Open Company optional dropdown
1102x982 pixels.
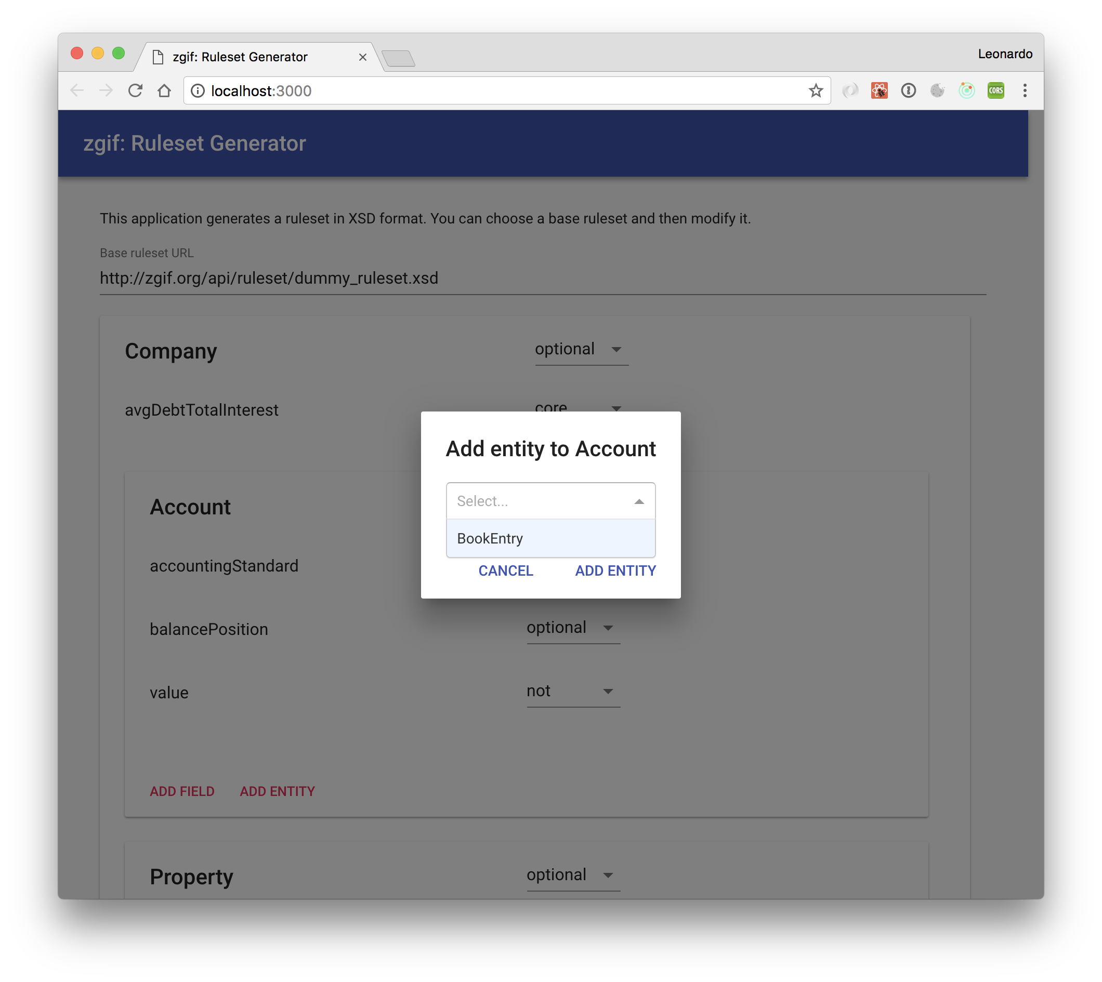point(581,350)
